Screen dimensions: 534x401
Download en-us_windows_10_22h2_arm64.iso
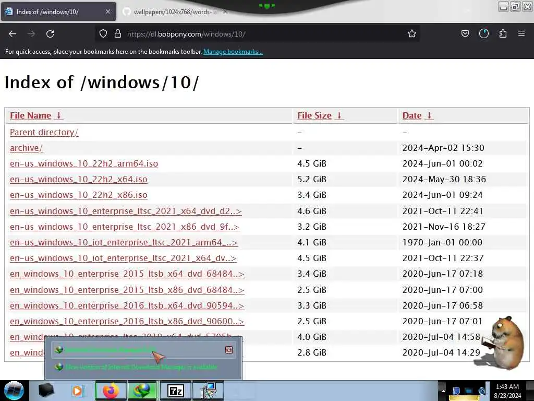[x=84, y=163]
